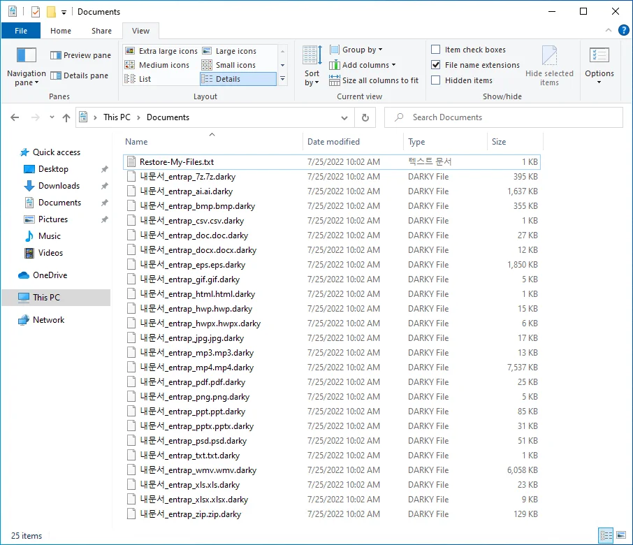Screen dimensions: 633x545
Task: Click the Refresh button in address bar
Action: 365,118
